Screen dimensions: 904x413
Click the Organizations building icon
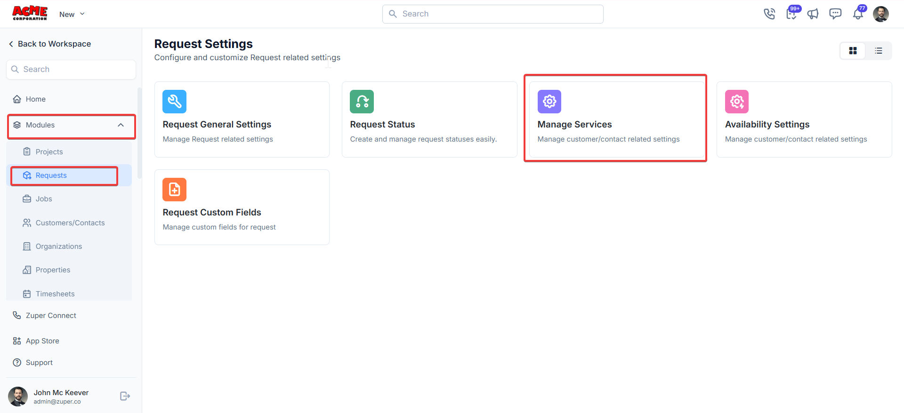(27, 246)
